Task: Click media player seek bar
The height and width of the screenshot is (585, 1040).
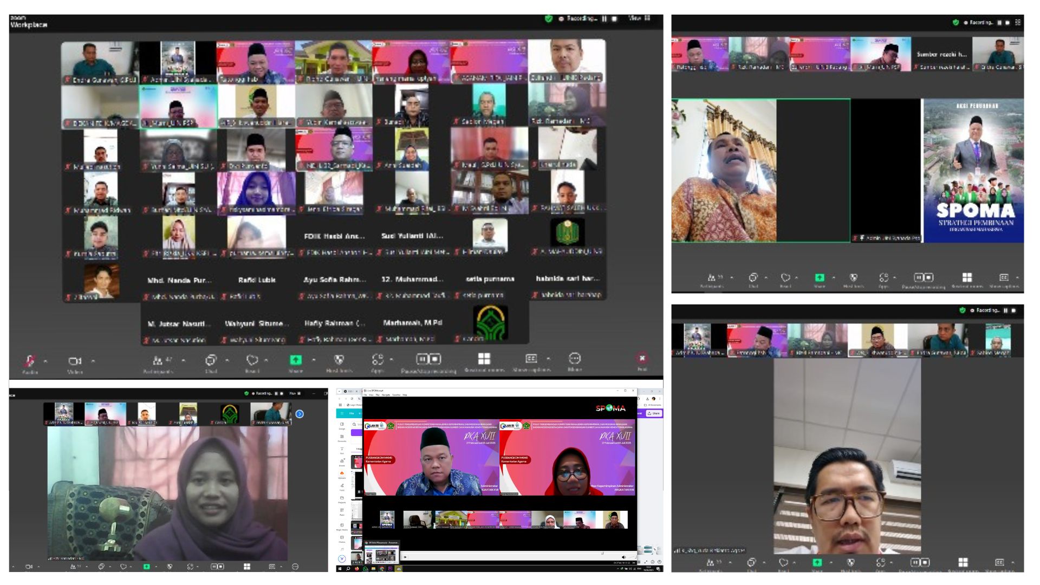Action: click(519, 552)
